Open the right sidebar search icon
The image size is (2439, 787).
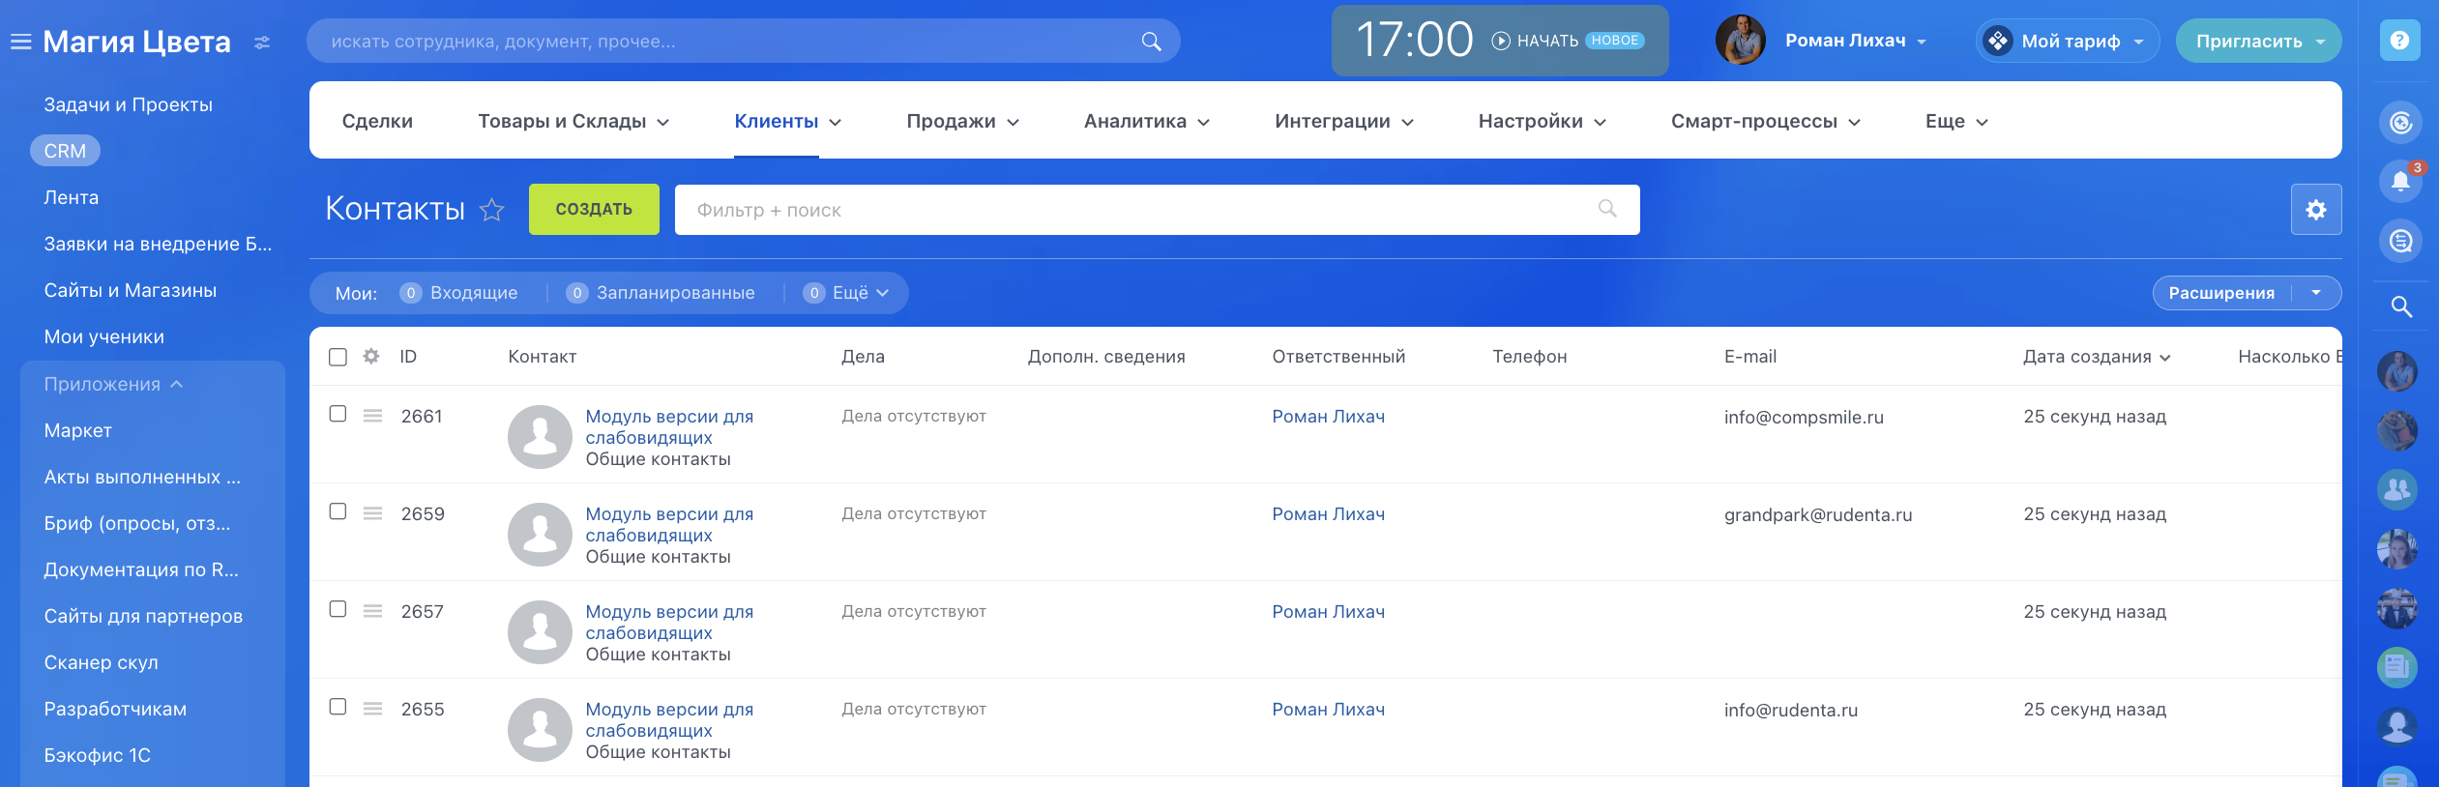2400,307
